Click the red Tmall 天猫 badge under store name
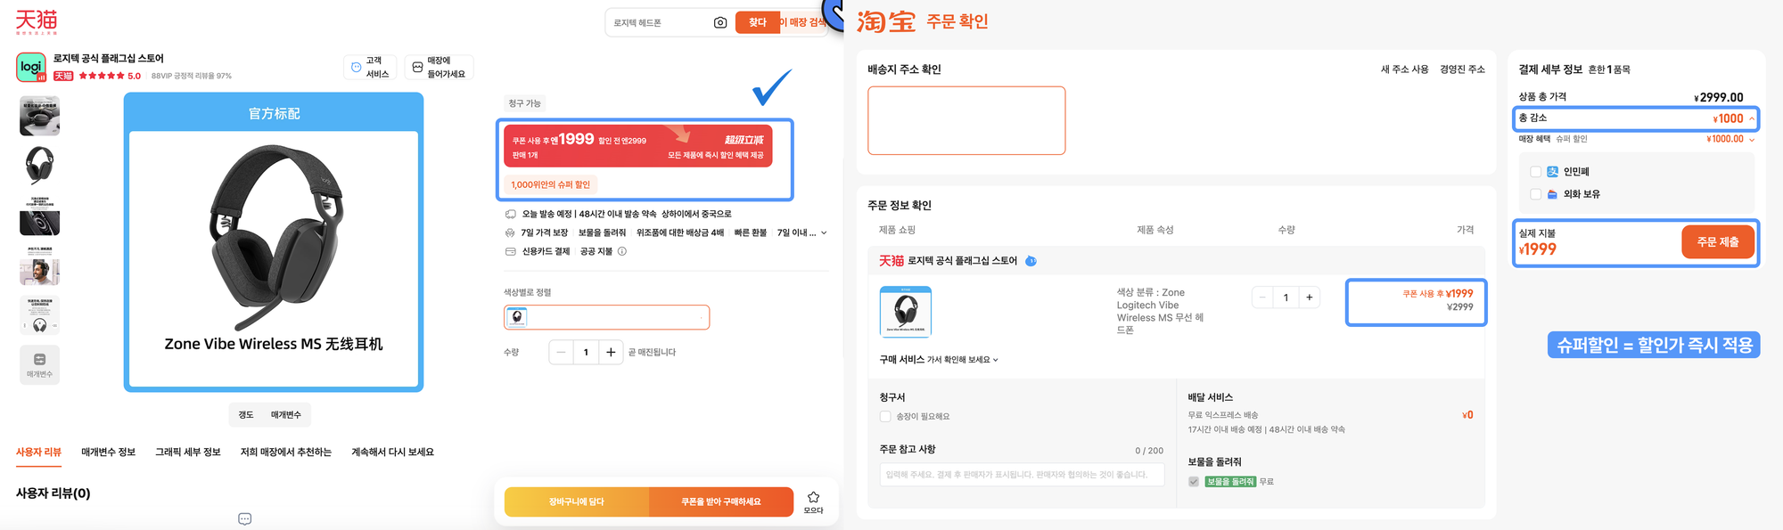This screenshot has width=1783, height=530. coord(63,76)
